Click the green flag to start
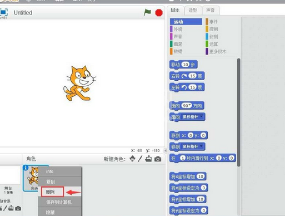The image size is (285, 216). [x=147, y=12]
